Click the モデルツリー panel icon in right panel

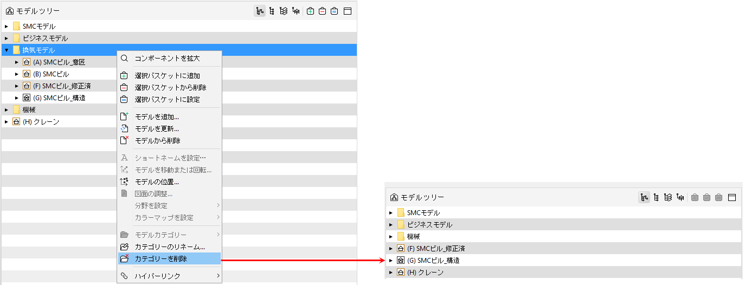(394, 197)
